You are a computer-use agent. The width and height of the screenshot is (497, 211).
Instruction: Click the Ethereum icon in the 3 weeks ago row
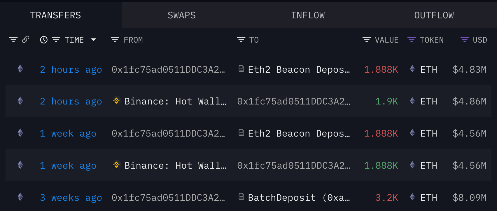(x=20, y=197)
